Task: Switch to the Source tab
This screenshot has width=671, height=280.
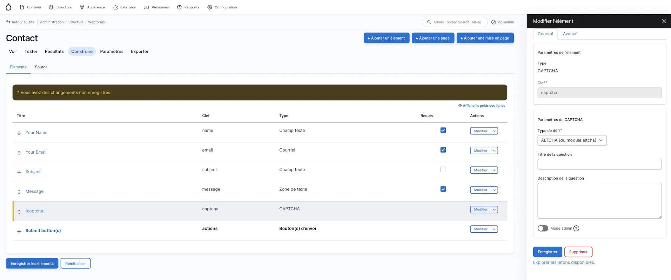Action: pyautogui.click(x=41, y=67)
